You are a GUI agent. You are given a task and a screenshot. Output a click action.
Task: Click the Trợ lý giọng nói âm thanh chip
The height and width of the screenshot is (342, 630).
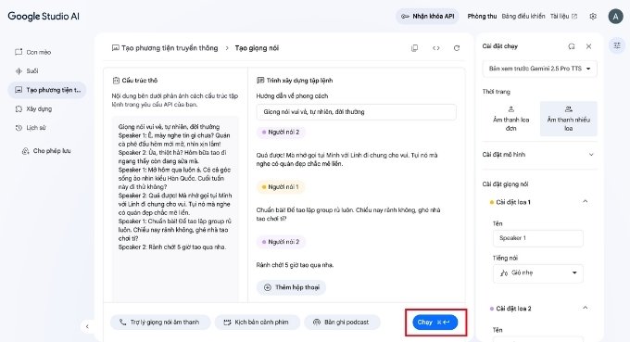pyautogui.click(x=160, y=322)
